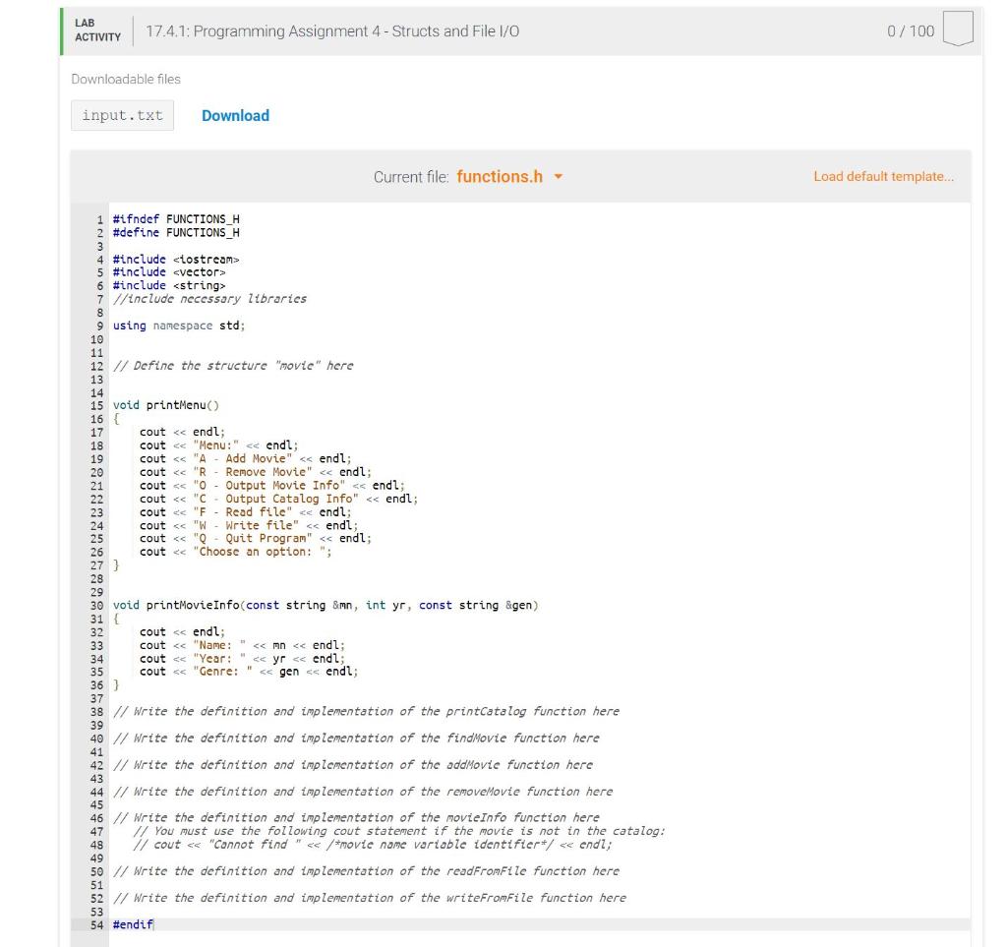
Task: Click the Current file: label
Action: (411, 177)
